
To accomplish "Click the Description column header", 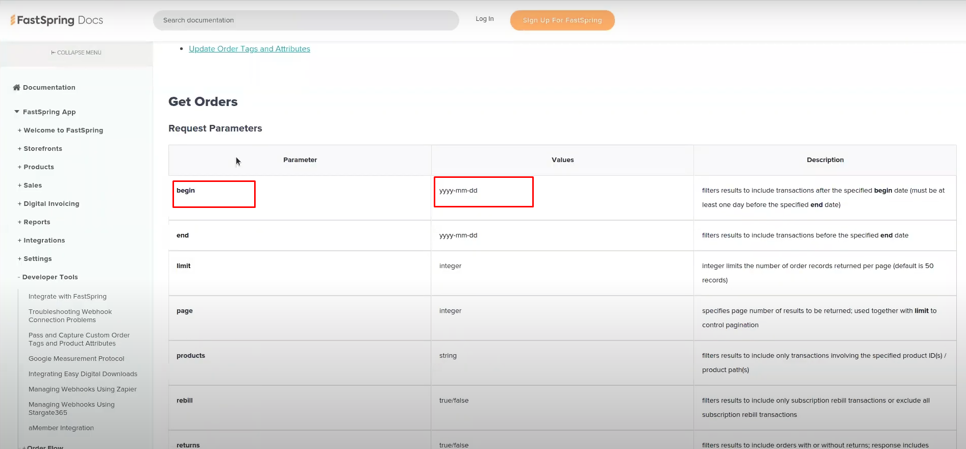I will pos(825,160).
